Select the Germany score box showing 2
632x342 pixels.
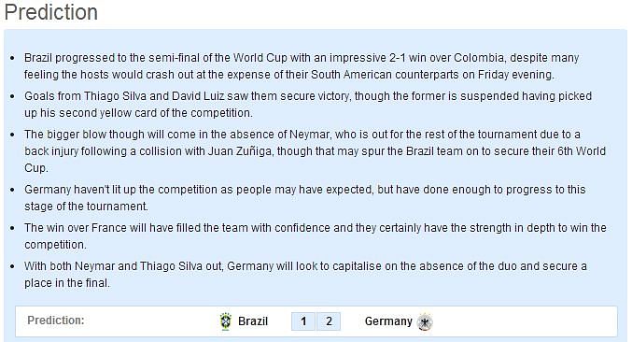(329, 321)
